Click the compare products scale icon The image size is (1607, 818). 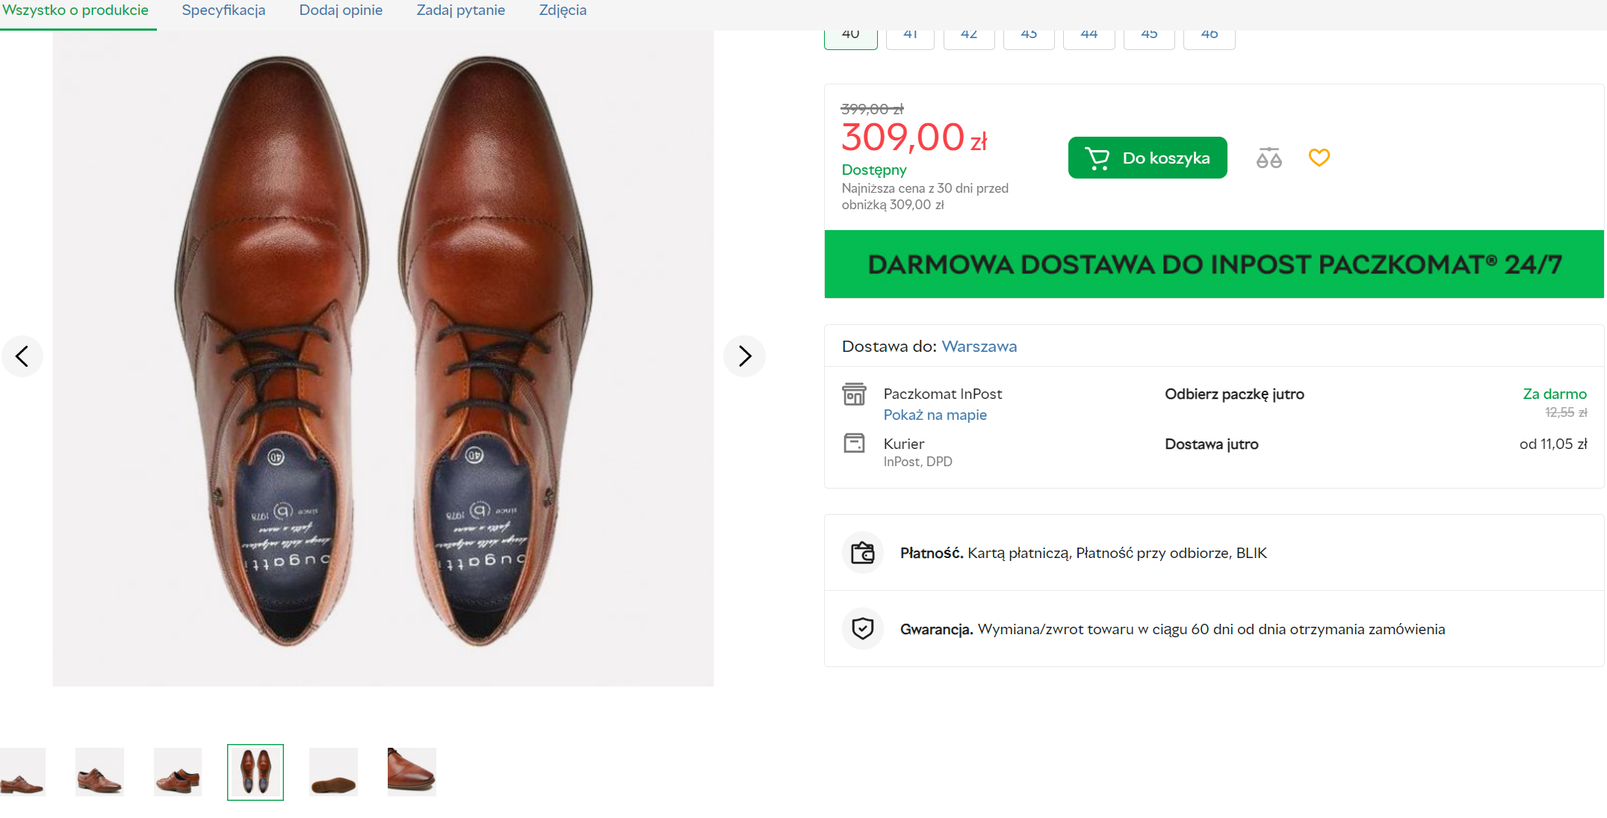[1269, 158]
